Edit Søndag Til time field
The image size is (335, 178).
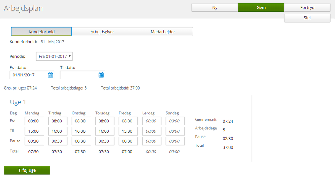point(175,131)
